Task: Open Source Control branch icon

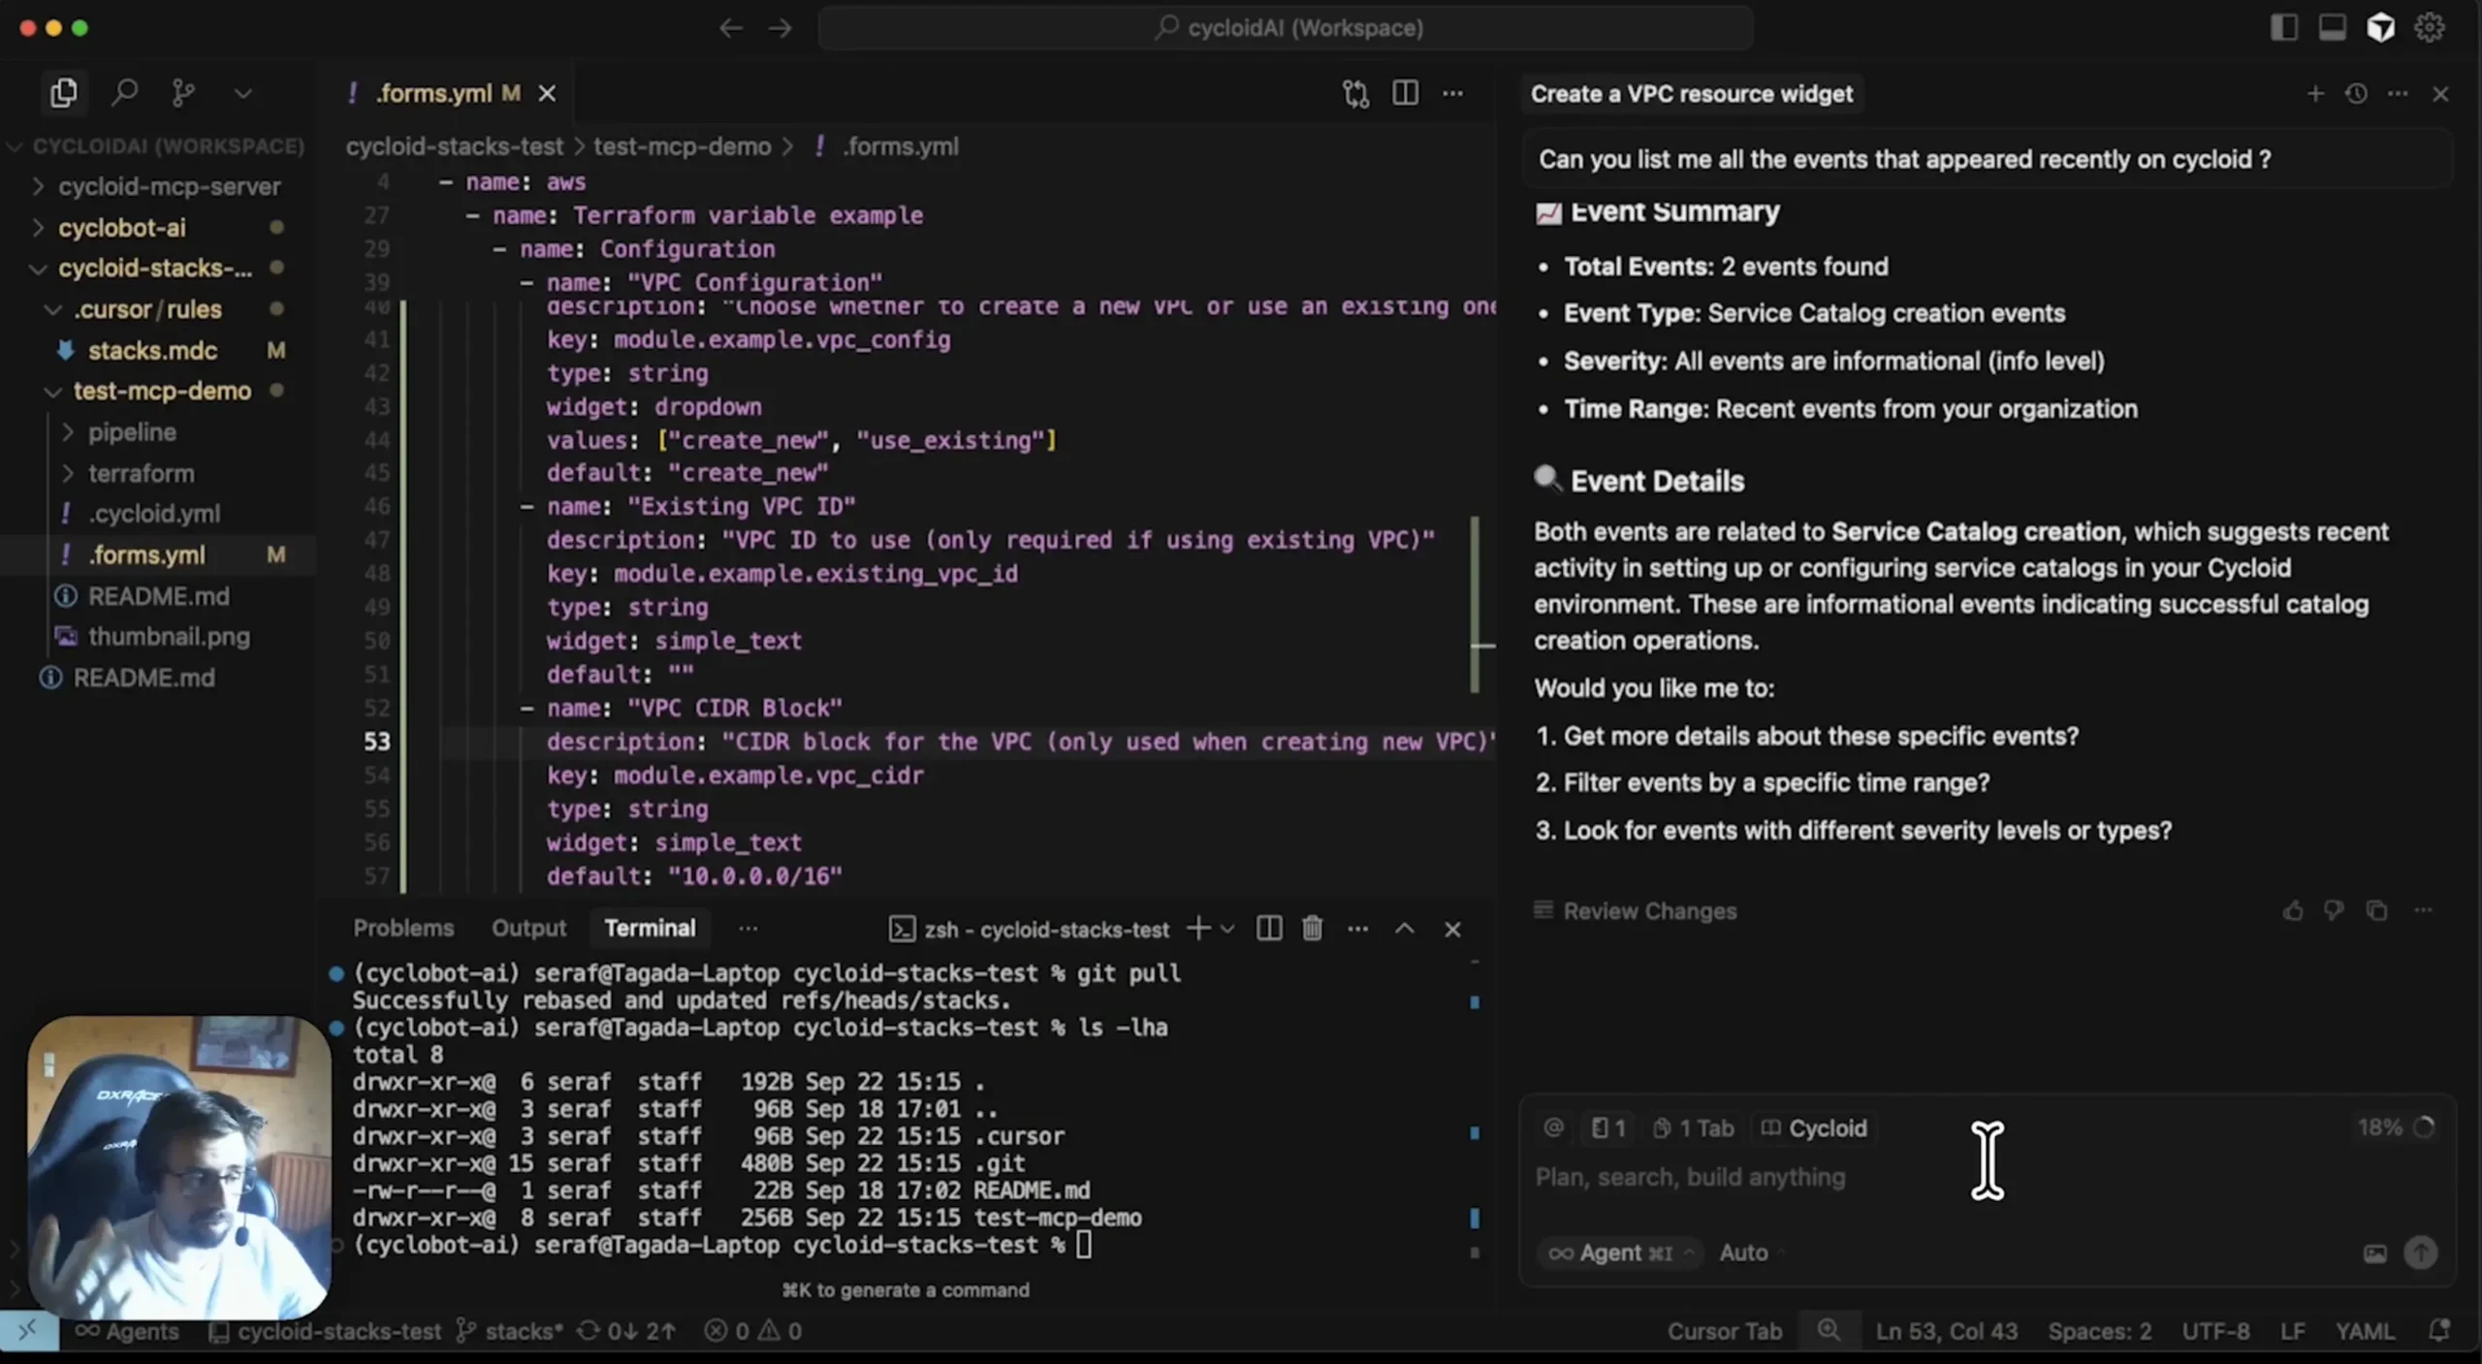Action: [x=182, y=93]
